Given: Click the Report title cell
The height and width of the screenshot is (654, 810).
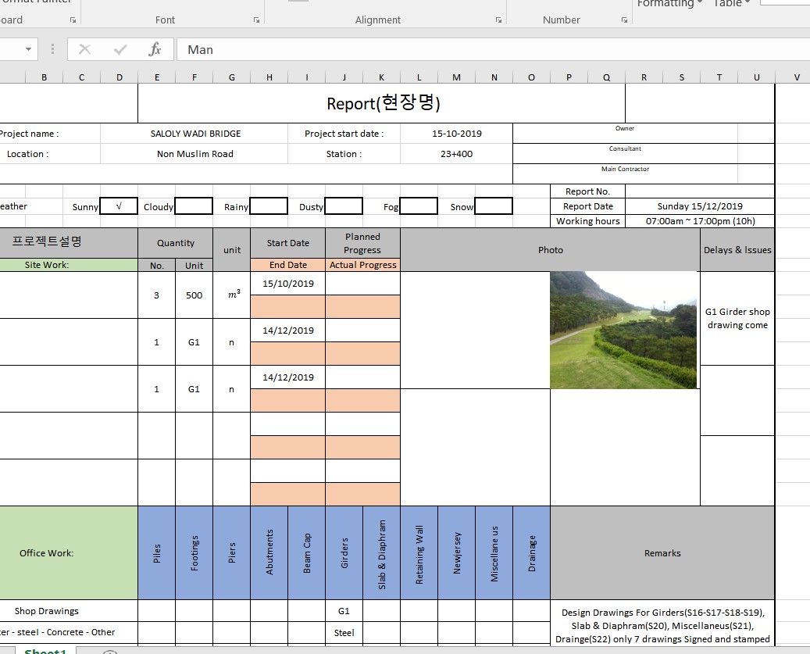Looking at the screenshot, I should click(382, 103).
